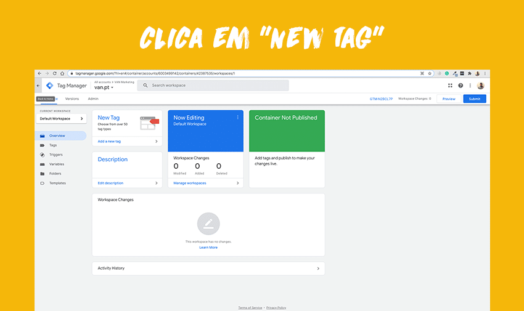Screen dimensions: 524x311
Task: Click the Templates icon in sidebar
Action: pos(43,183)
